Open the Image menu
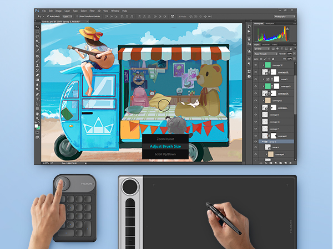Screen dimensions: 333x249 point(58,11)
